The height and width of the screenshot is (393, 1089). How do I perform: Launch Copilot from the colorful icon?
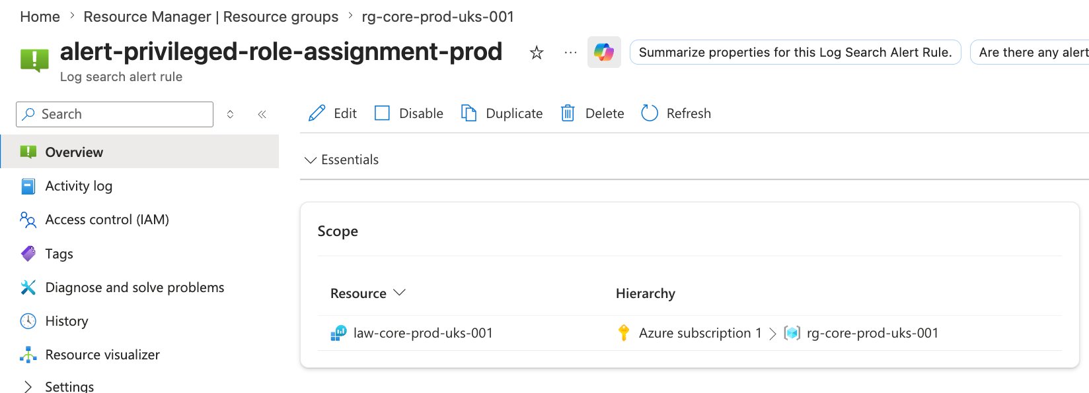coord(604,52)
